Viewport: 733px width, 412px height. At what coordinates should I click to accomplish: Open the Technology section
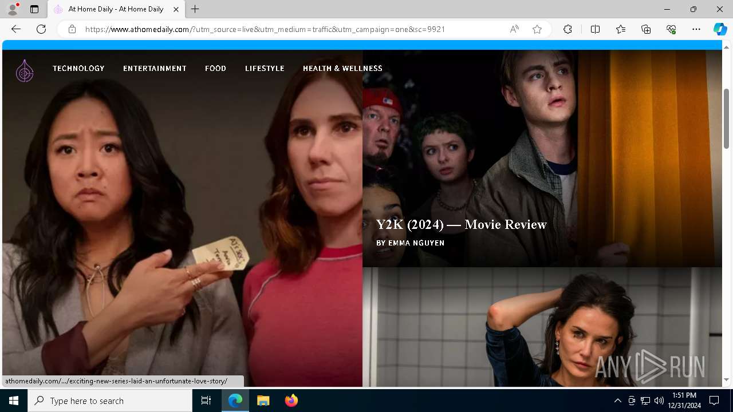(78, 68)
